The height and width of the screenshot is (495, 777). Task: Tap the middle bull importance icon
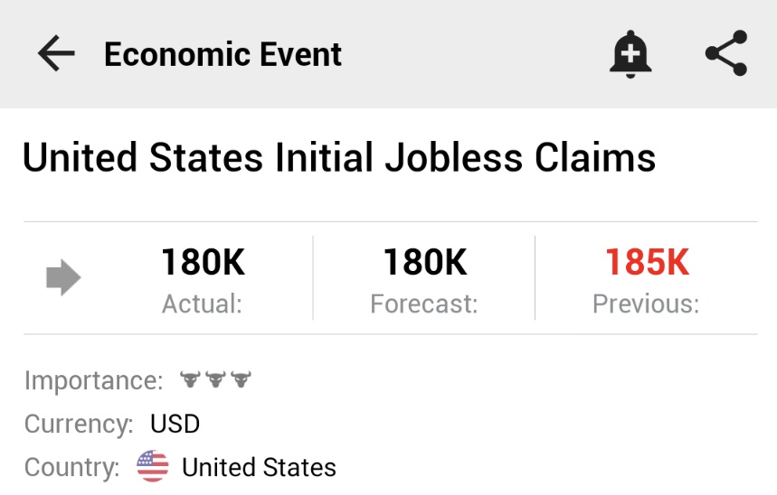(214, 380)
